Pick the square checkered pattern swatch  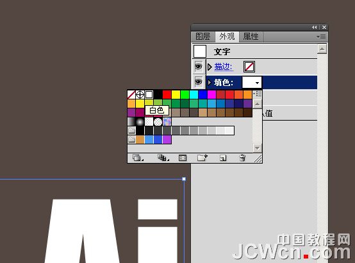(149, 122)
